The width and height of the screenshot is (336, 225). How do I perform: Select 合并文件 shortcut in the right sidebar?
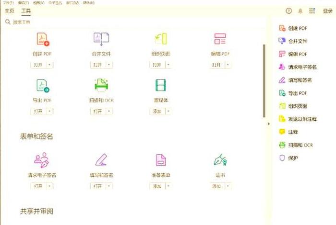click(x=293, y=41)
